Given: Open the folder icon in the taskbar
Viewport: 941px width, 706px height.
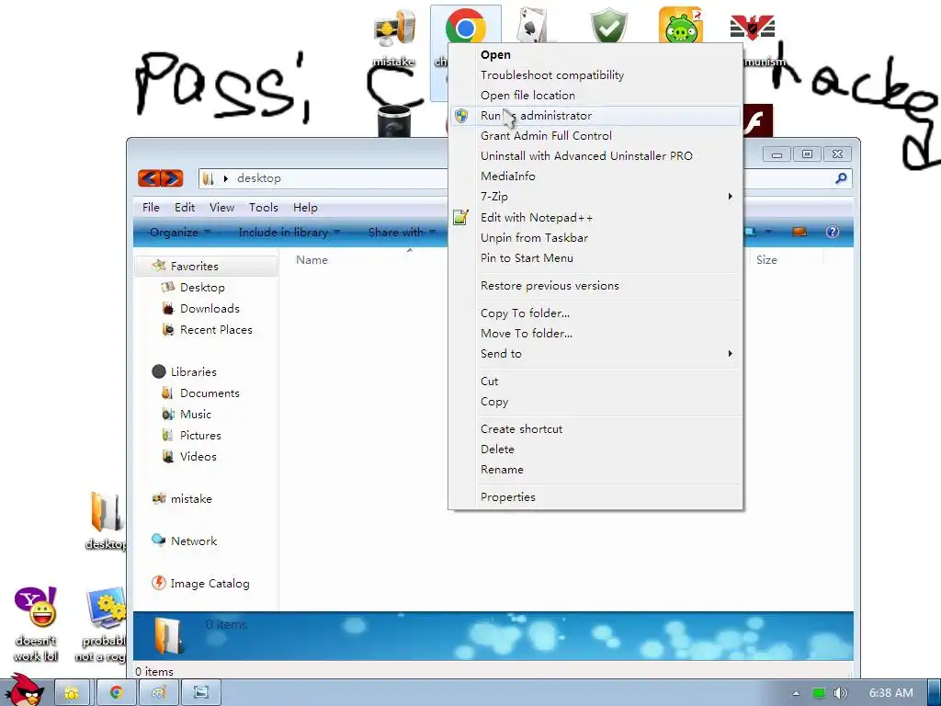Looking at the screenshot, I should pos(72,693).
